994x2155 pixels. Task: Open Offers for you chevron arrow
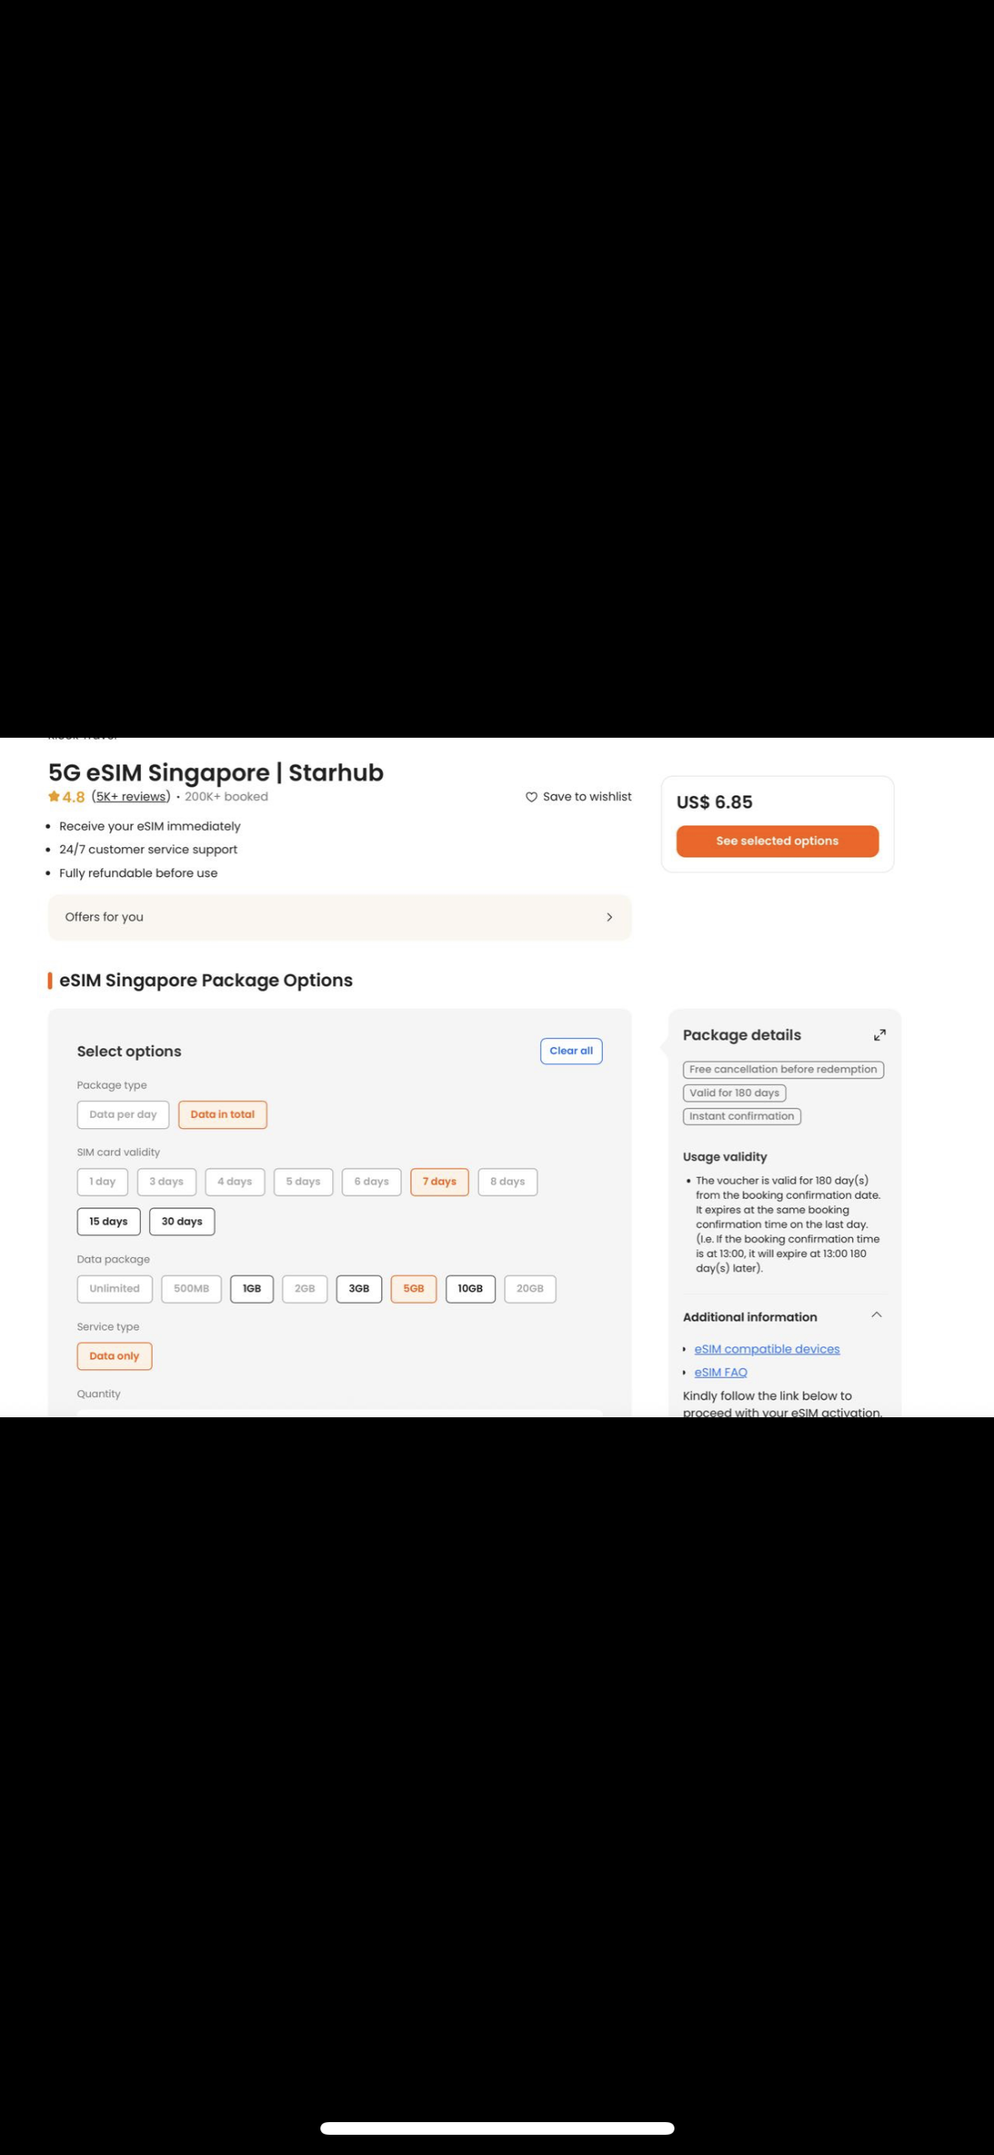click(x=610, y=917)
